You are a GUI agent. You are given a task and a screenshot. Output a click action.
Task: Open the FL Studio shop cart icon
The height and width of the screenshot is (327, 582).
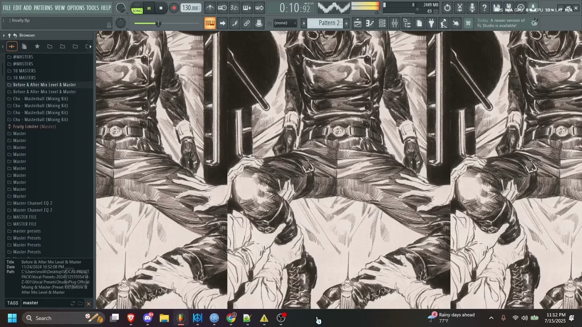click(468, 23)
